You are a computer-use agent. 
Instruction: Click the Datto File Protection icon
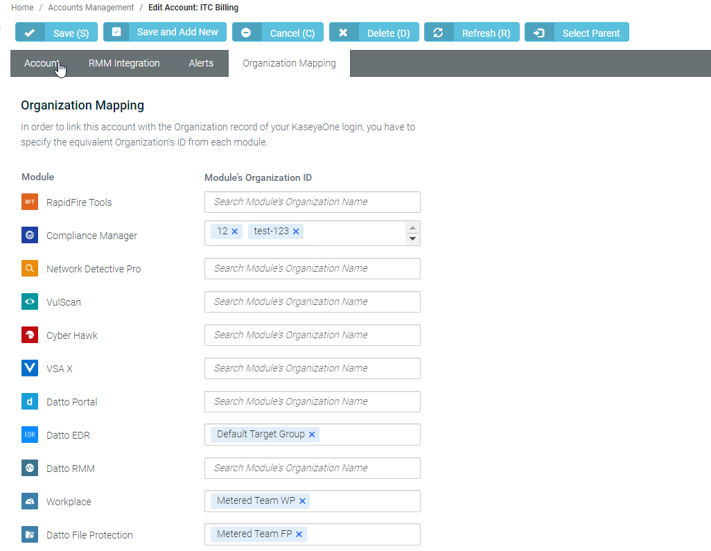(29, 534)
